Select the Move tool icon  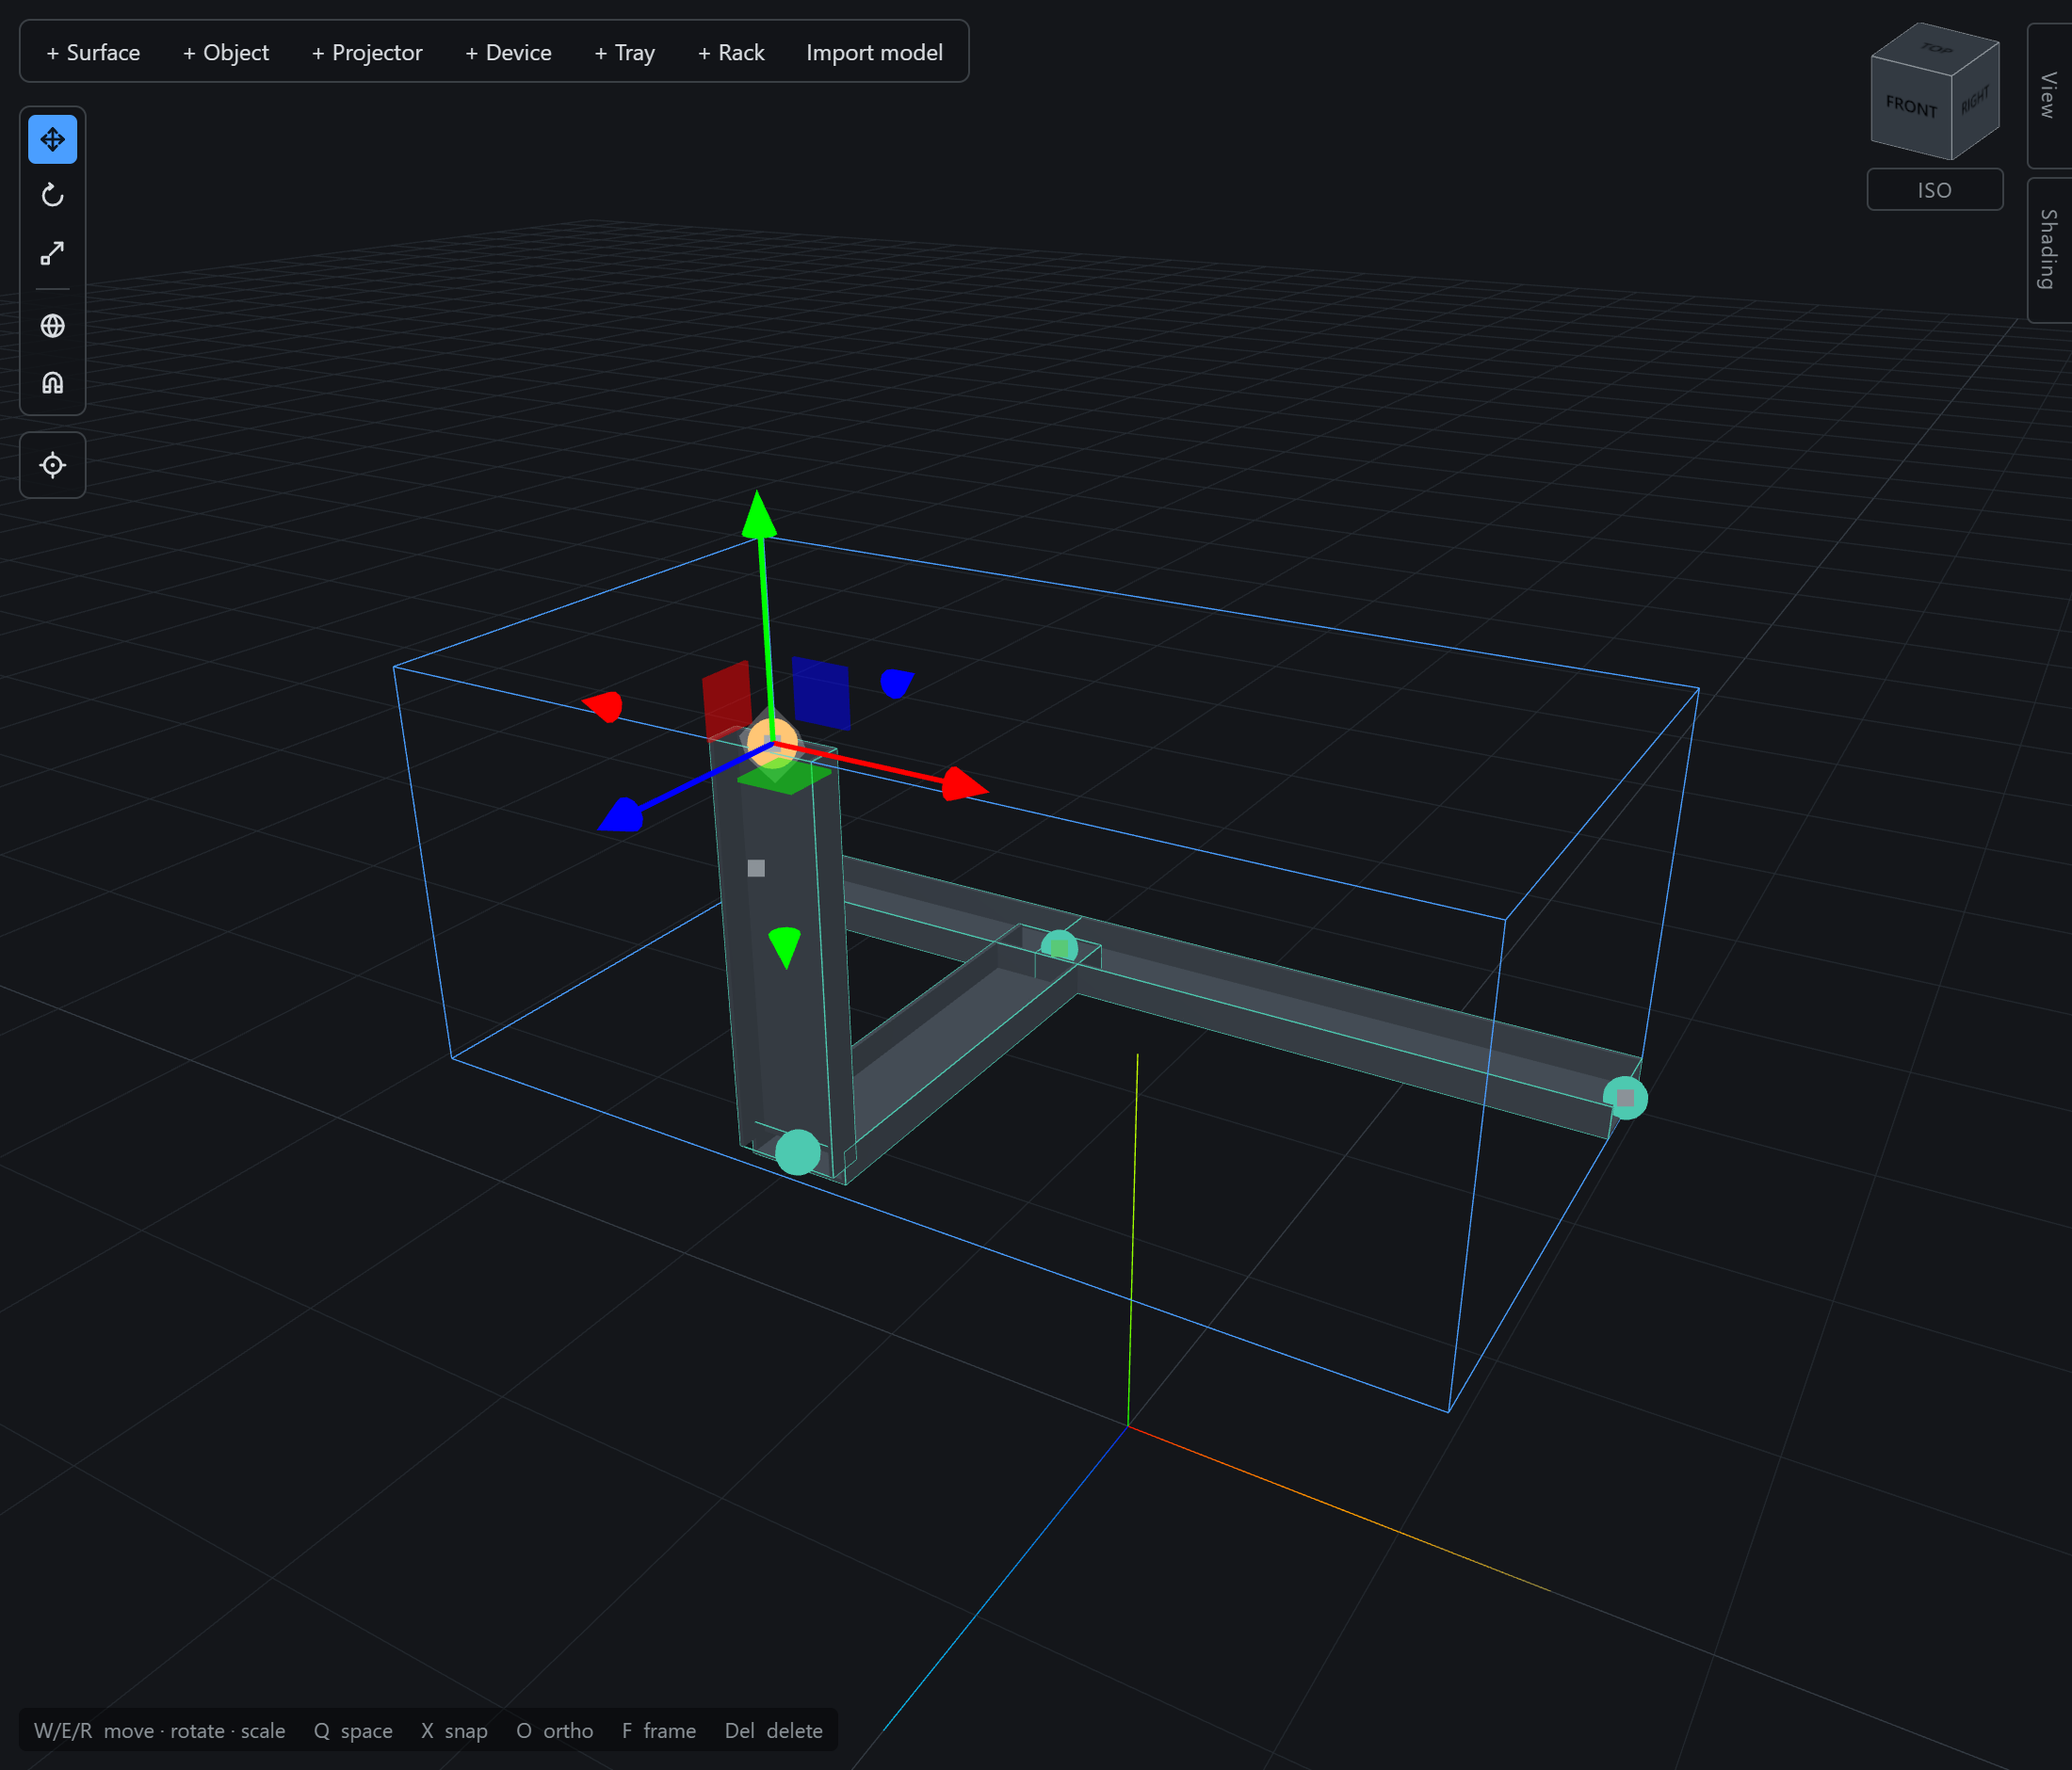[x=52, y=139]
